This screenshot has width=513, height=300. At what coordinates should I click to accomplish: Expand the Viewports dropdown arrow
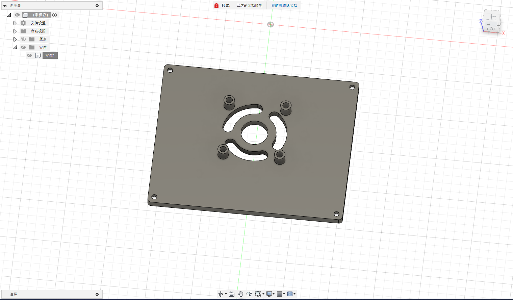coord(294,294)
